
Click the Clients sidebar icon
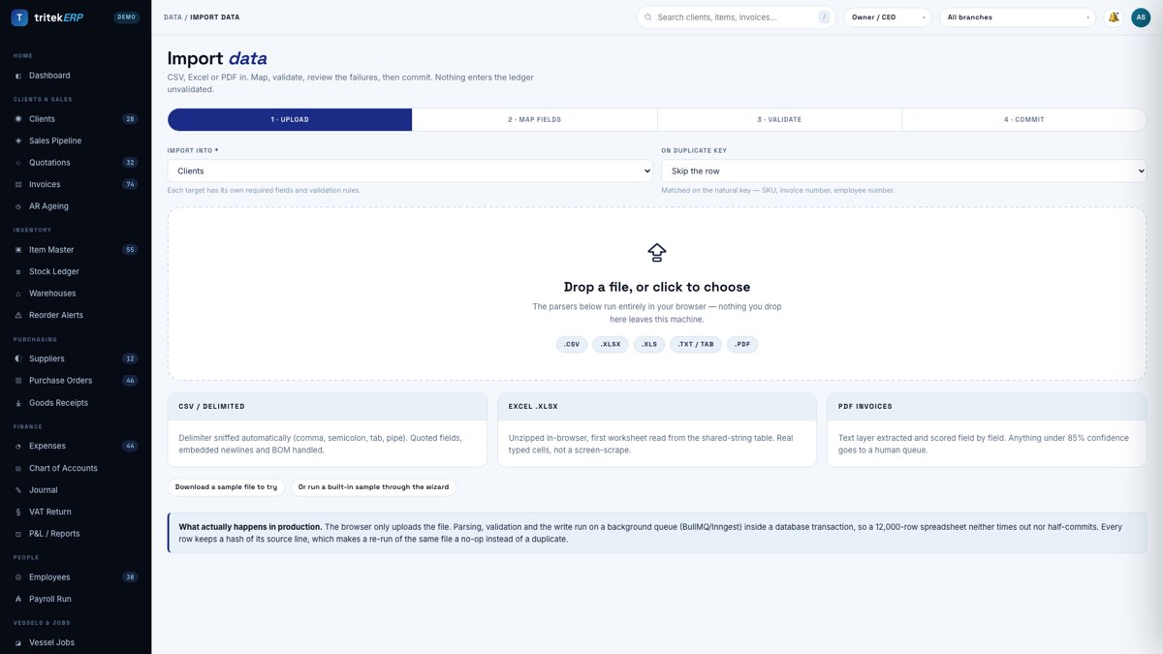18,119
